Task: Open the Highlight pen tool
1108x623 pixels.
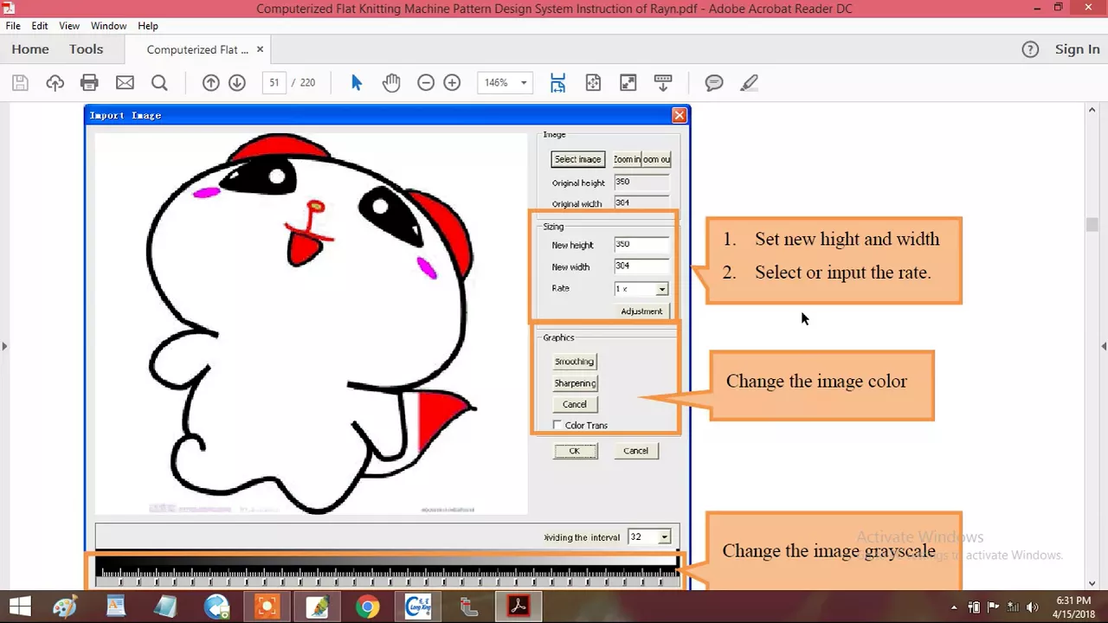Action: [750, 83]
